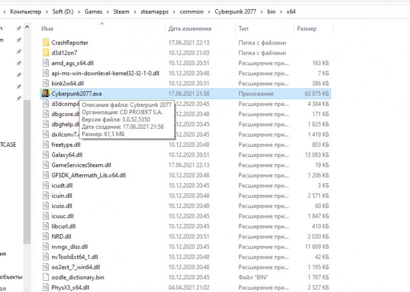The height and width of the screenshot is (292, 410).
Task: Select the file name nvngx_dlss.dll
Action: (70, 246)
